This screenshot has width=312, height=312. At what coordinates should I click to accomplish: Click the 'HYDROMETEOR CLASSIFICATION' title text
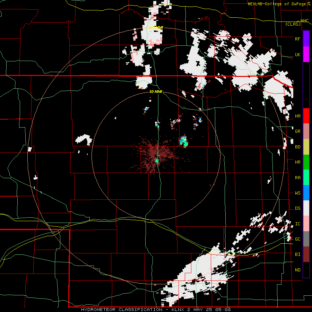click(x=122, y=310)
